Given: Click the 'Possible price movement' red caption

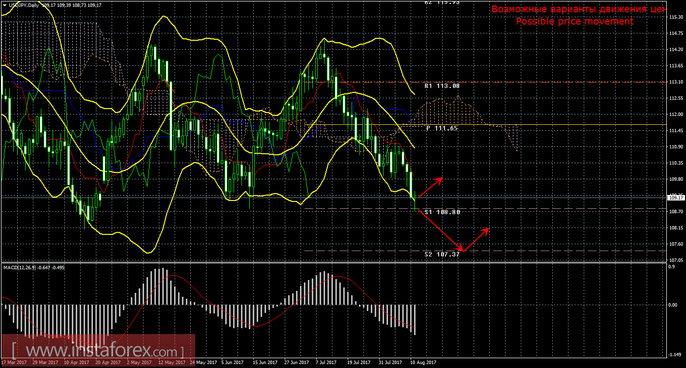Looking at the screenshot, I should 574,22.
